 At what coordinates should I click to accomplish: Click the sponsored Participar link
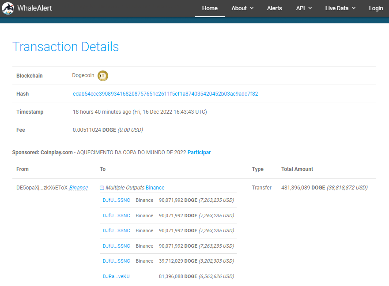coord(199,152)
